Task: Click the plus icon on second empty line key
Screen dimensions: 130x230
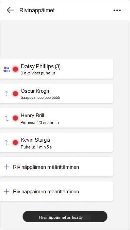Action: [6, 191]
